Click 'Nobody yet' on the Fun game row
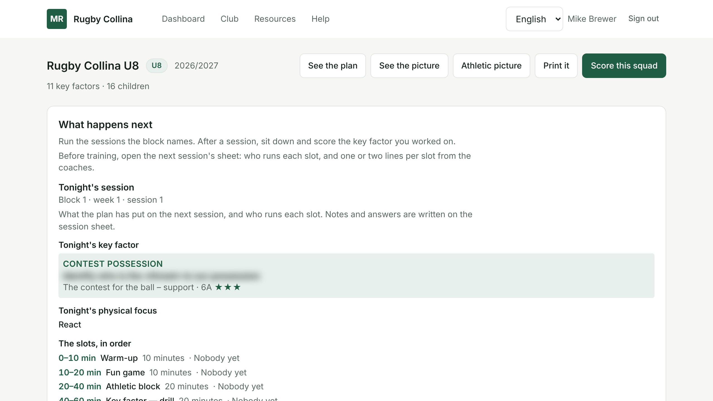 (224, 373)
